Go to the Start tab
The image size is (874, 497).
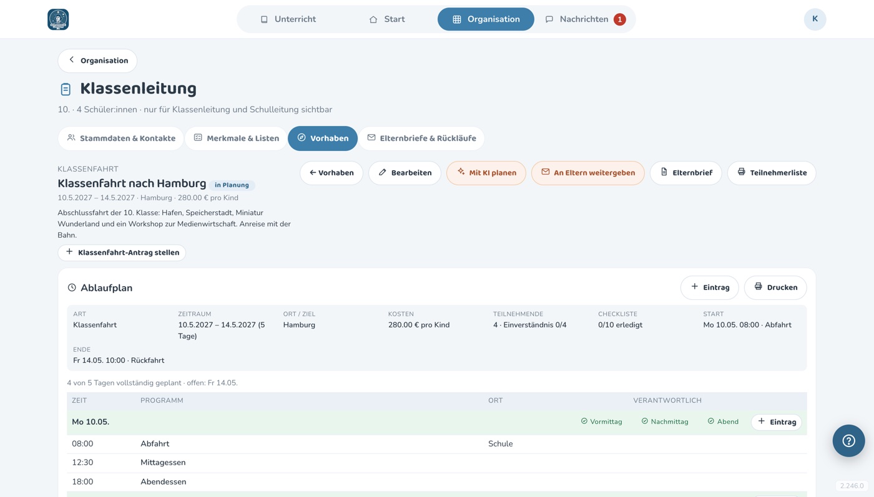[x=387, y=19]
